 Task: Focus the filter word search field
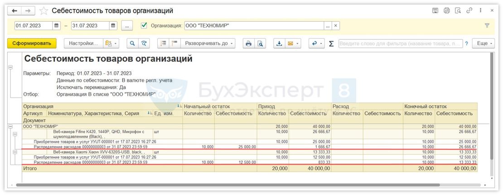point(400,44)
